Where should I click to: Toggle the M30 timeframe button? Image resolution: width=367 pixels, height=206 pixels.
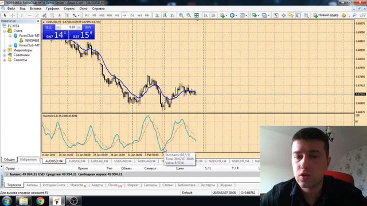pyautogui.click(x=110, y=15)
